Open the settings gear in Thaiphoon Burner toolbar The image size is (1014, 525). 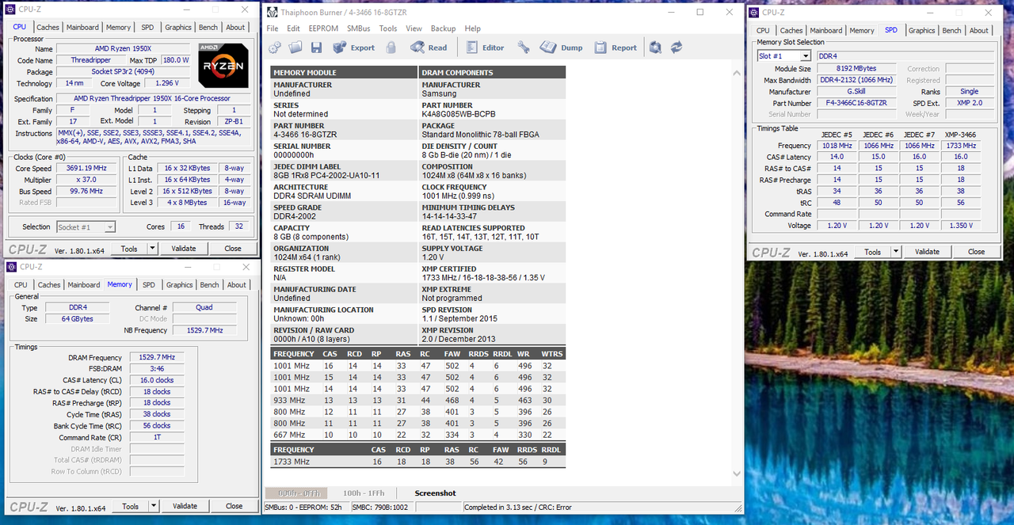coord(273,48)
